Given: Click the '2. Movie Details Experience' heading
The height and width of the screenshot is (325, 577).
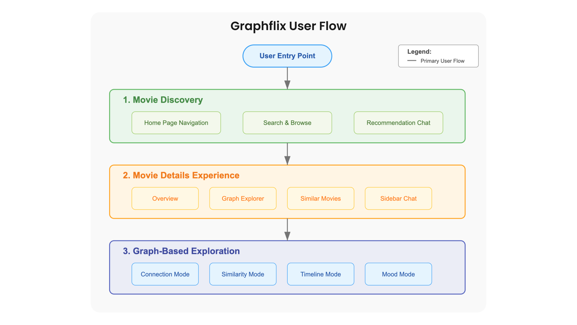Looking at the screenshot, I should pos(181,175).
